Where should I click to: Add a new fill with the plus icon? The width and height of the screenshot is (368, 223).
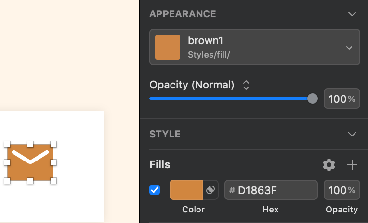(352, 165)
